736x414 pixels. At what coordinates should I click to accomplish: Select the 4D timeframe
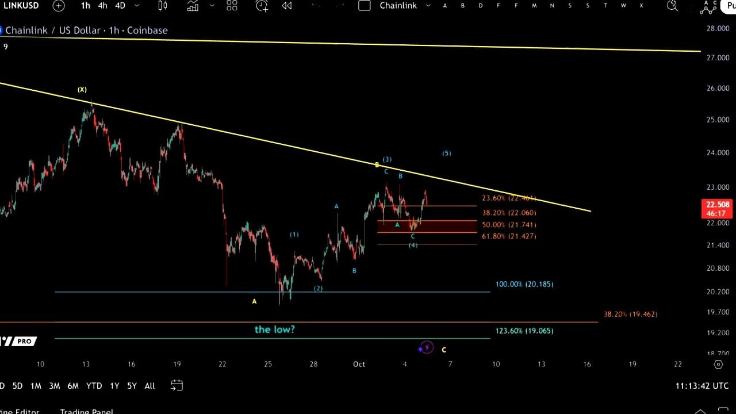(120, 6)
